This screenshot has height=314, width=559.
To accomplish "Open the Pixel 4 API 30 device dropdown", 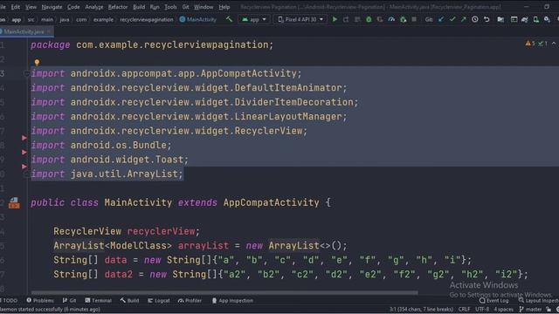I will click(x=300, y=19).
